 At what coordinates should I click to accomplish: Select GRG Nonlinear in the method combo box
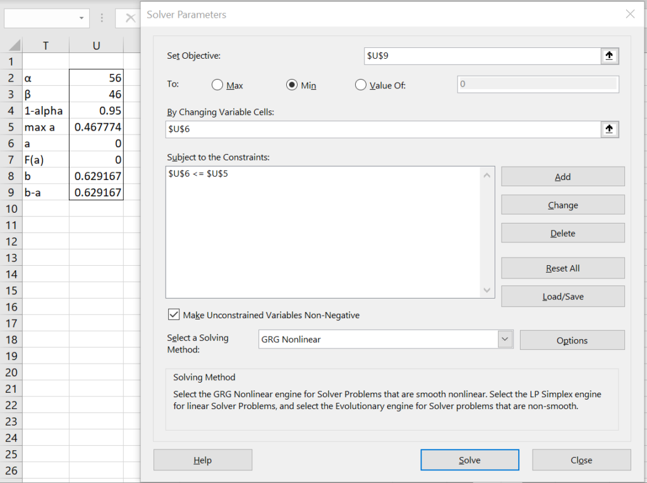pyautogui.click(x=379, y=339)
